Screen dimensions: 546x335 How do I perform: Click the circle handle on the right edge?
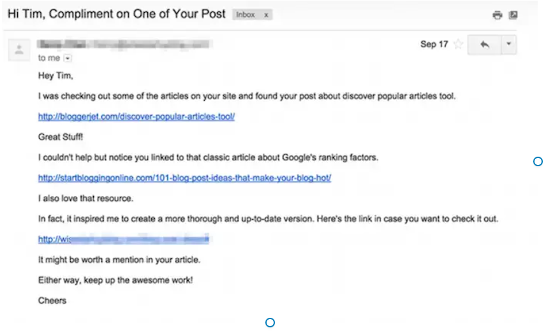[x=538, y=162]
